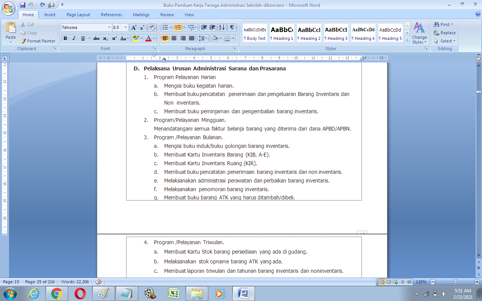This screenshot has width=482, height=301.
Task: Align text right
Action: coord(183,38)
